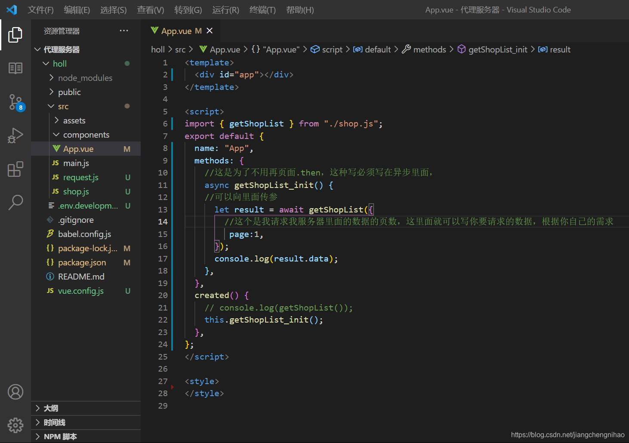
Task: Click JS icon beside main.js
Action: click(x=55, y=163)
